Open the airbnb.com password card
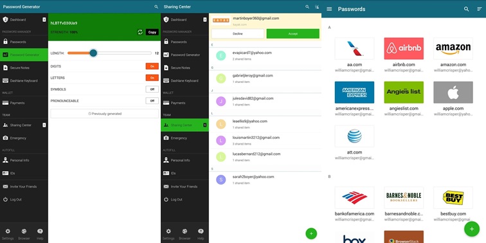Screen dimensions: 486x243 click(x=404, y=55)
